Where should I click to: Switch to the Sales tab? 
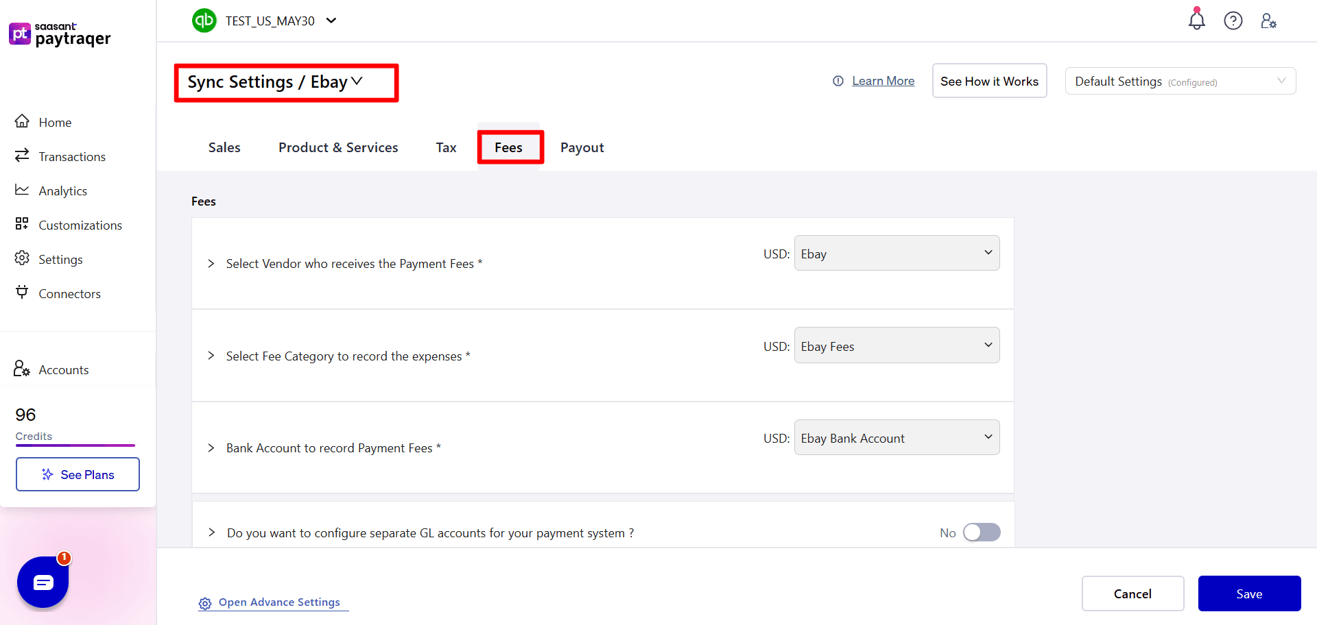pyautogui.click(x=224, y=147)
